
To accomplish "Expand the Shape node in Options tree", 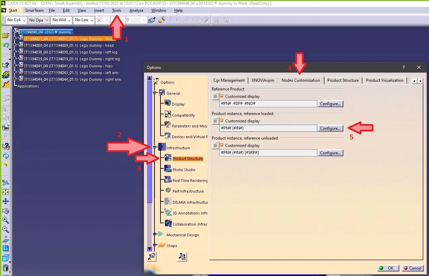I will coord(155,245).
